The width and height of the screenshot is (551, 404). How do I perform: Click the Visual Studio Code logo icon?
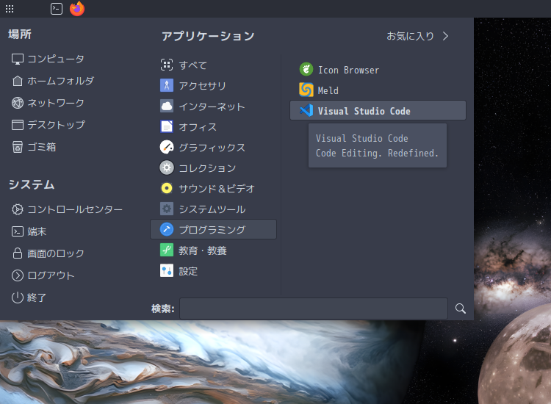[306, 110]
